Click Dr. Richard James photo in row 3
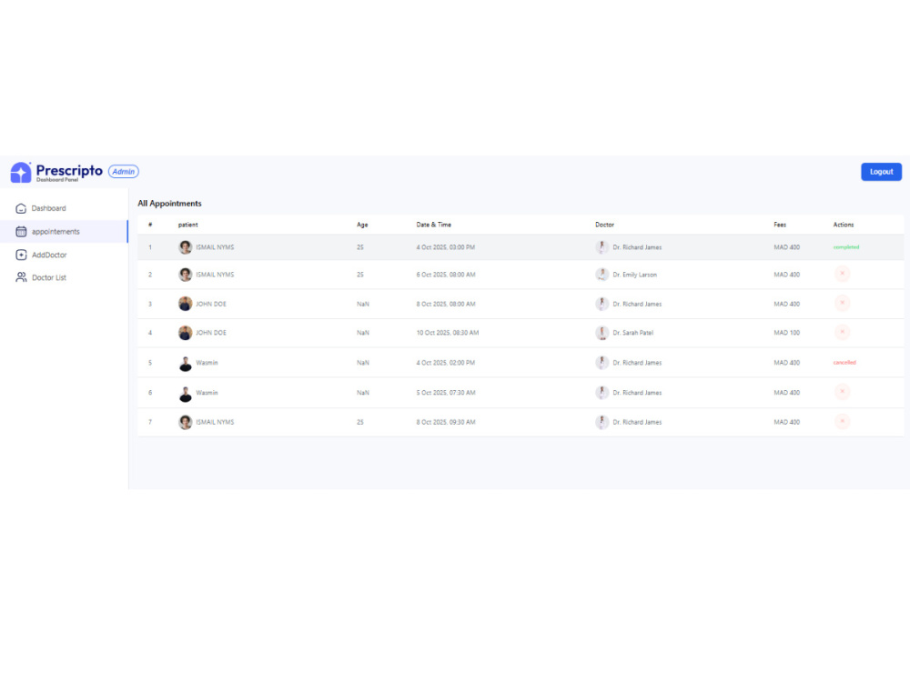 (602, 304)
